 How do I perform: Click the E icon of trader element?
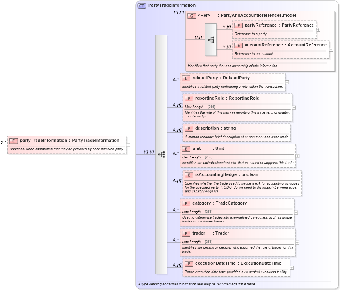pyautogui.click(x=186, y=234)
